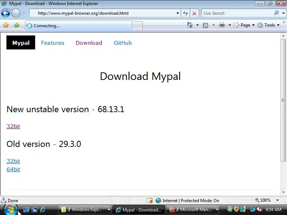Open the recent pages dropdown arrow
The image size is (287, 215).
[x=24, y=13]
